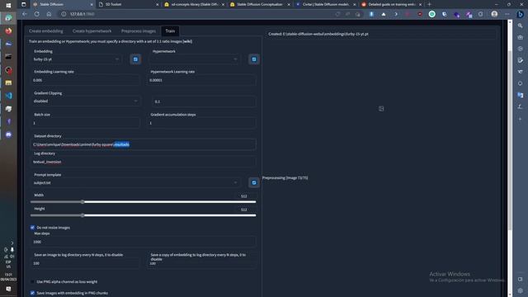The width and height of the screenshot is (528, 297).
Task: Click the Save an image every N steps field
Action: click(86, 263)
